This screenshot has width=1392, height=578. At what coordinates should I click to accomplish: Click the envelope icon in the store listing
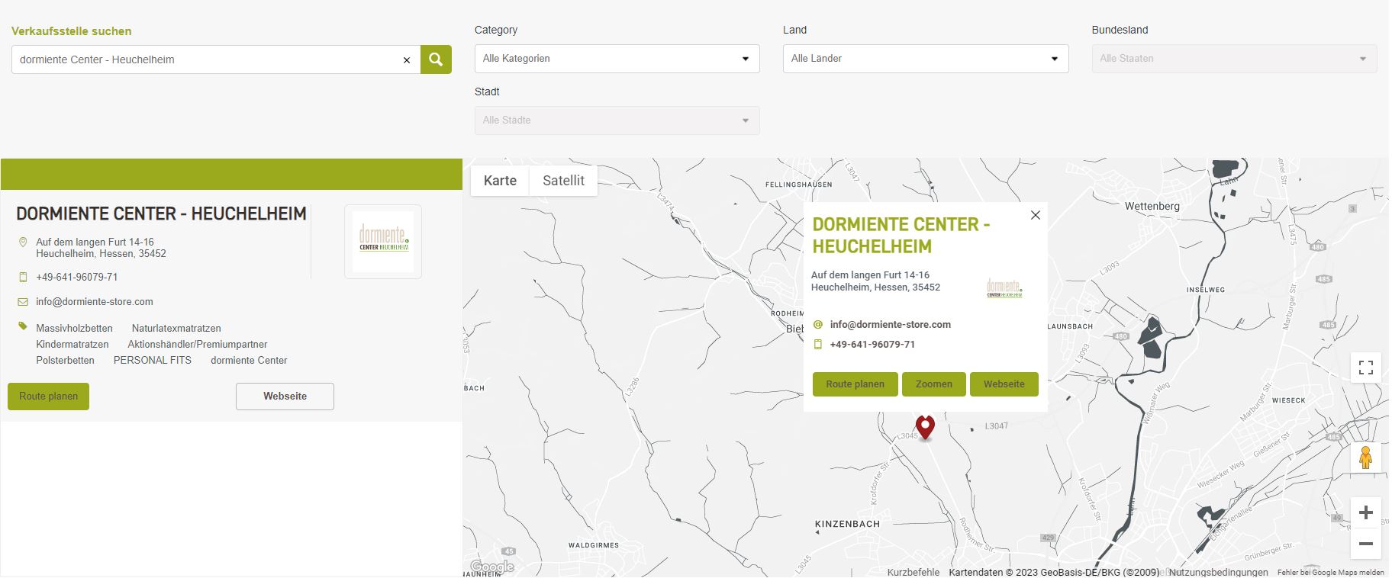(x=23, y=302)
